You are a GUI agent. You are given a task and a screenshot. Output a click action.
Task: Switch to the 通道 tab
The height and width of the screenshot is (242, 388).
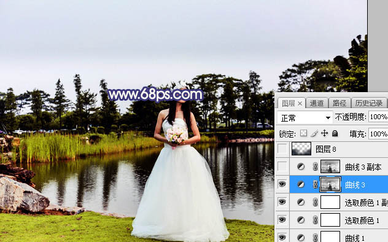pos(317,103)
